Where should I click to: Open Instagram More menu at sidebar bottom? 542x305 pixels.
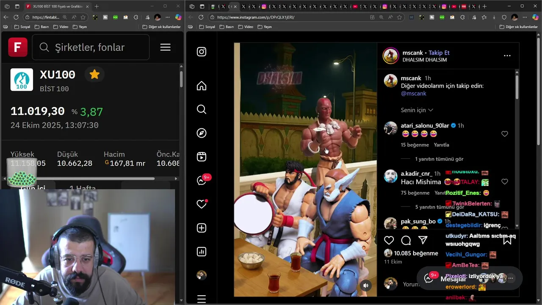(202, 299)
